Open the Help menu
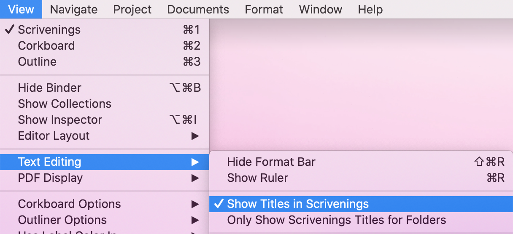This screenshot has width=513, height=234. click(370, 9)
